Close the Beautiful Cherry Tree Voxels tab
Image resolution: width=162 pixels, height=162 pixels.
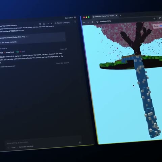pos(116,16)
